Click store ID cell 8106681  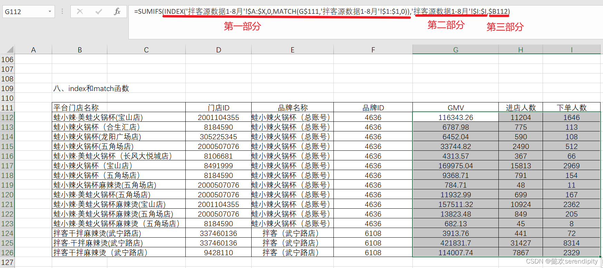[218, 156]
